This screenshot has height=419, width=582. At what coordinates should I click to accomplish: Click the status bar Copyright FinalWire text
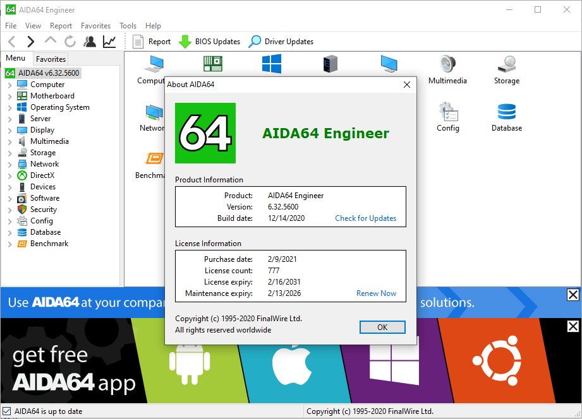point(370,411)
